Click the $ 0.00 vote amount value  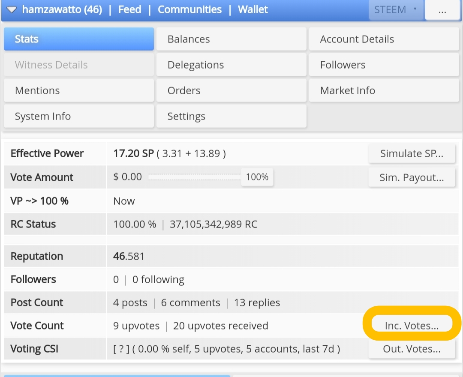point(128,177)
